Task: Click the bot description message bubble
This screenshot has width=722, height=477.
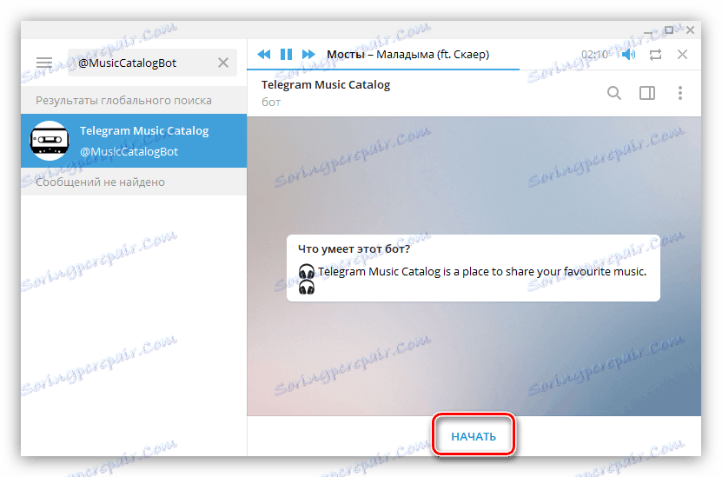Action: coord(473,268)
